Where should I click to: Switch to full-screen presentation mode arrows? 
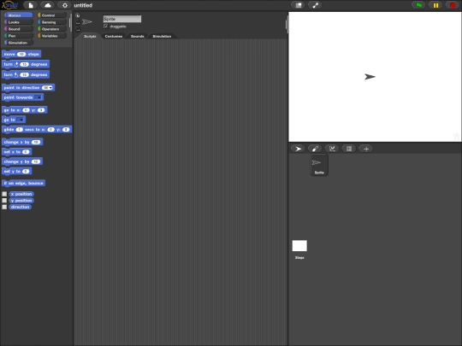(x=315, y=5)
